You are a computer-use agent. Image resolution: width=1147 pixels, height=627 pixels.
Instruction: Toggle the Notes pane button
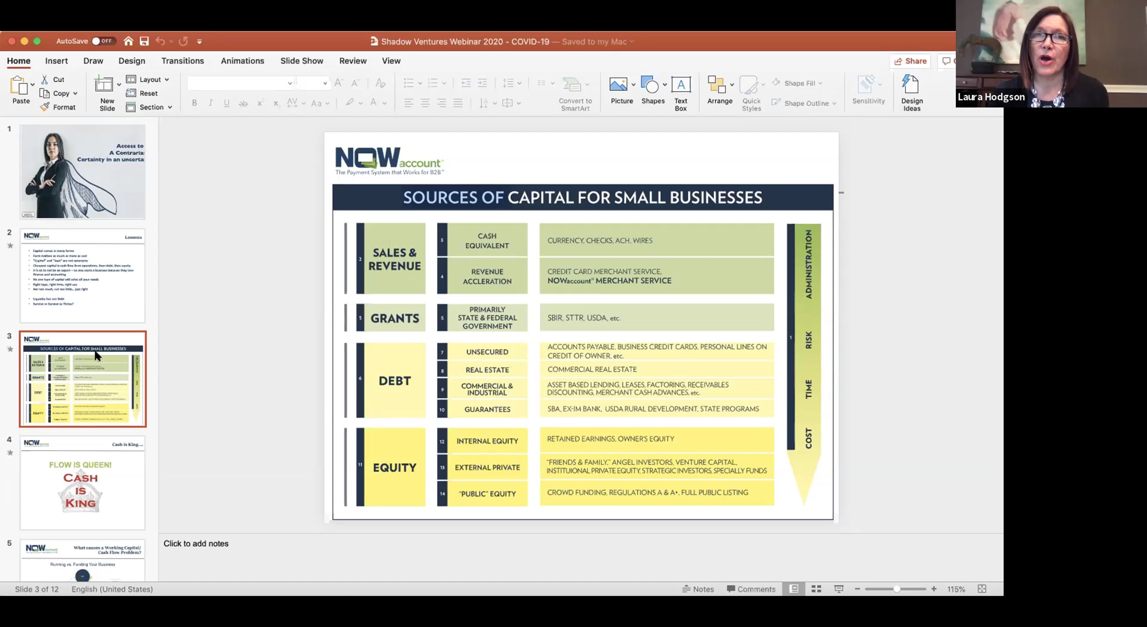point(698,589)
